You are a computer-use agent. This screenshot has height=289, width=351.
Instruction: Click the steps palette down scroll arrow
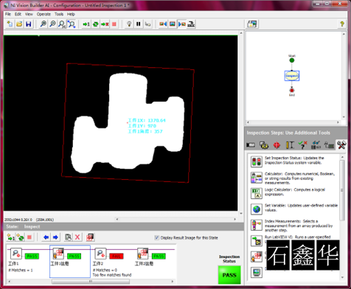342,277
